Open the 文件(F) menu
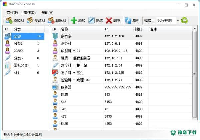Screen dimensions: 200x140 point(12,12)
